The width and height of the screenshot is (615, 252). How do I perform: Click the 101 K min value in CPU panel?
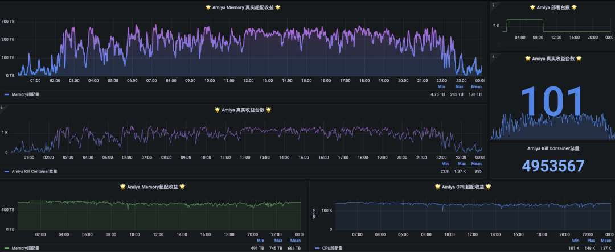point(574,248)
